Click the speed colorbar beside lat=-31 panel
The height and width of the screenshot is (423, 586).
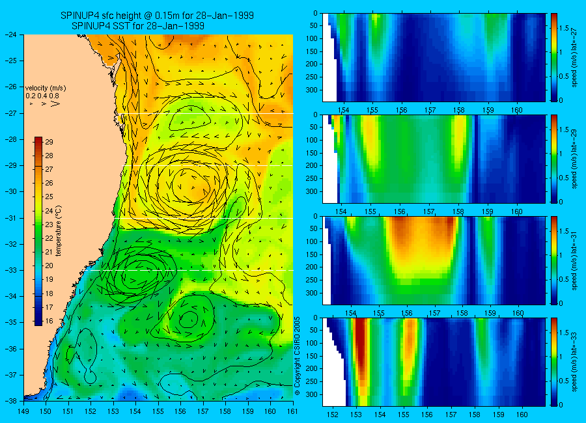point(553,260)
